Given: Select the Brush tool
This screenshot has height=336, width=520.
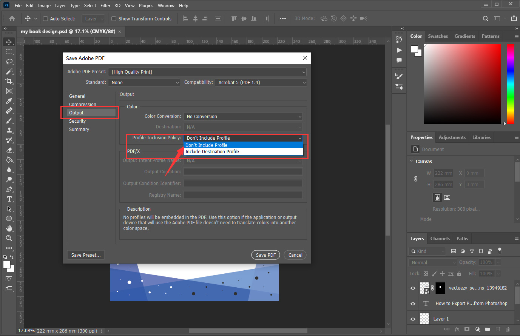Looking at the screenshot, I should coord(9,120).
